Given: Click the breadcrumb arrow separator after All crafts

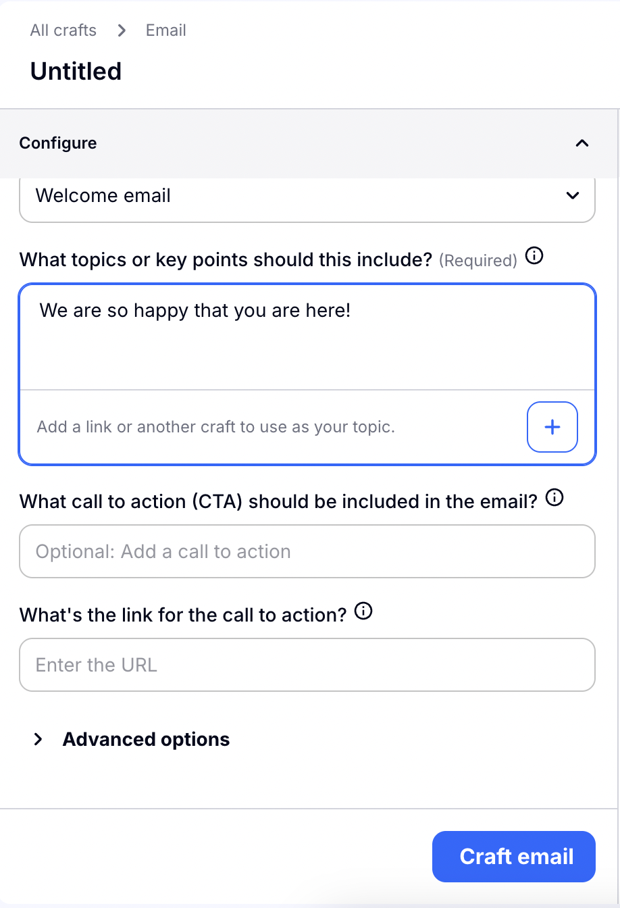Looking at the screenshot, I should tap(122, 30).
